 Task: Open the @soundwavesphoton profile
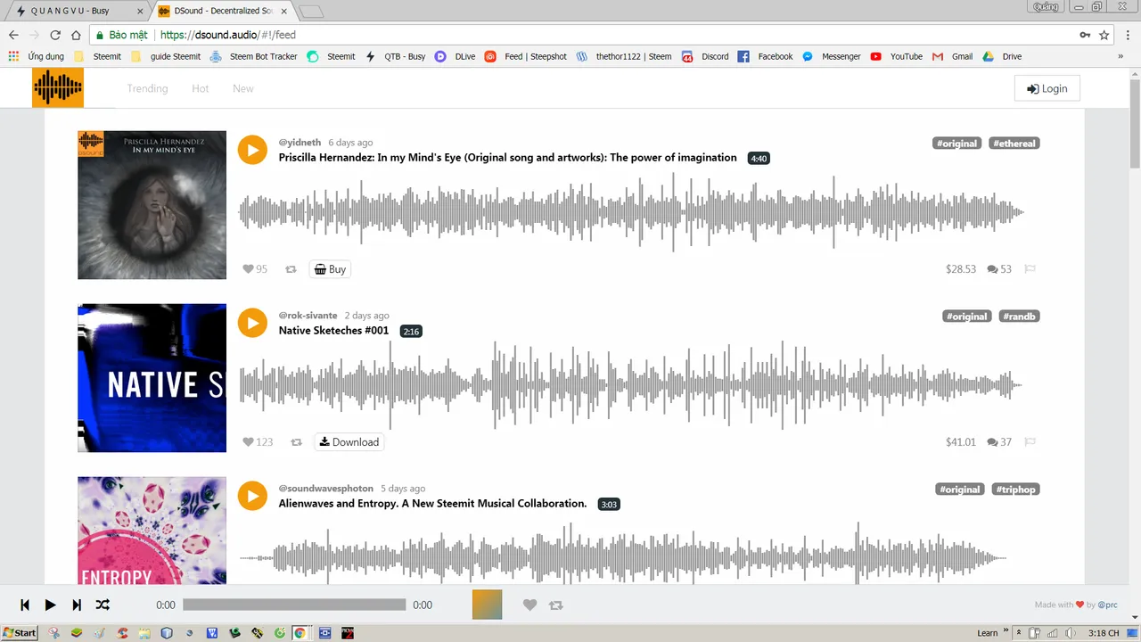pos(326,489)
